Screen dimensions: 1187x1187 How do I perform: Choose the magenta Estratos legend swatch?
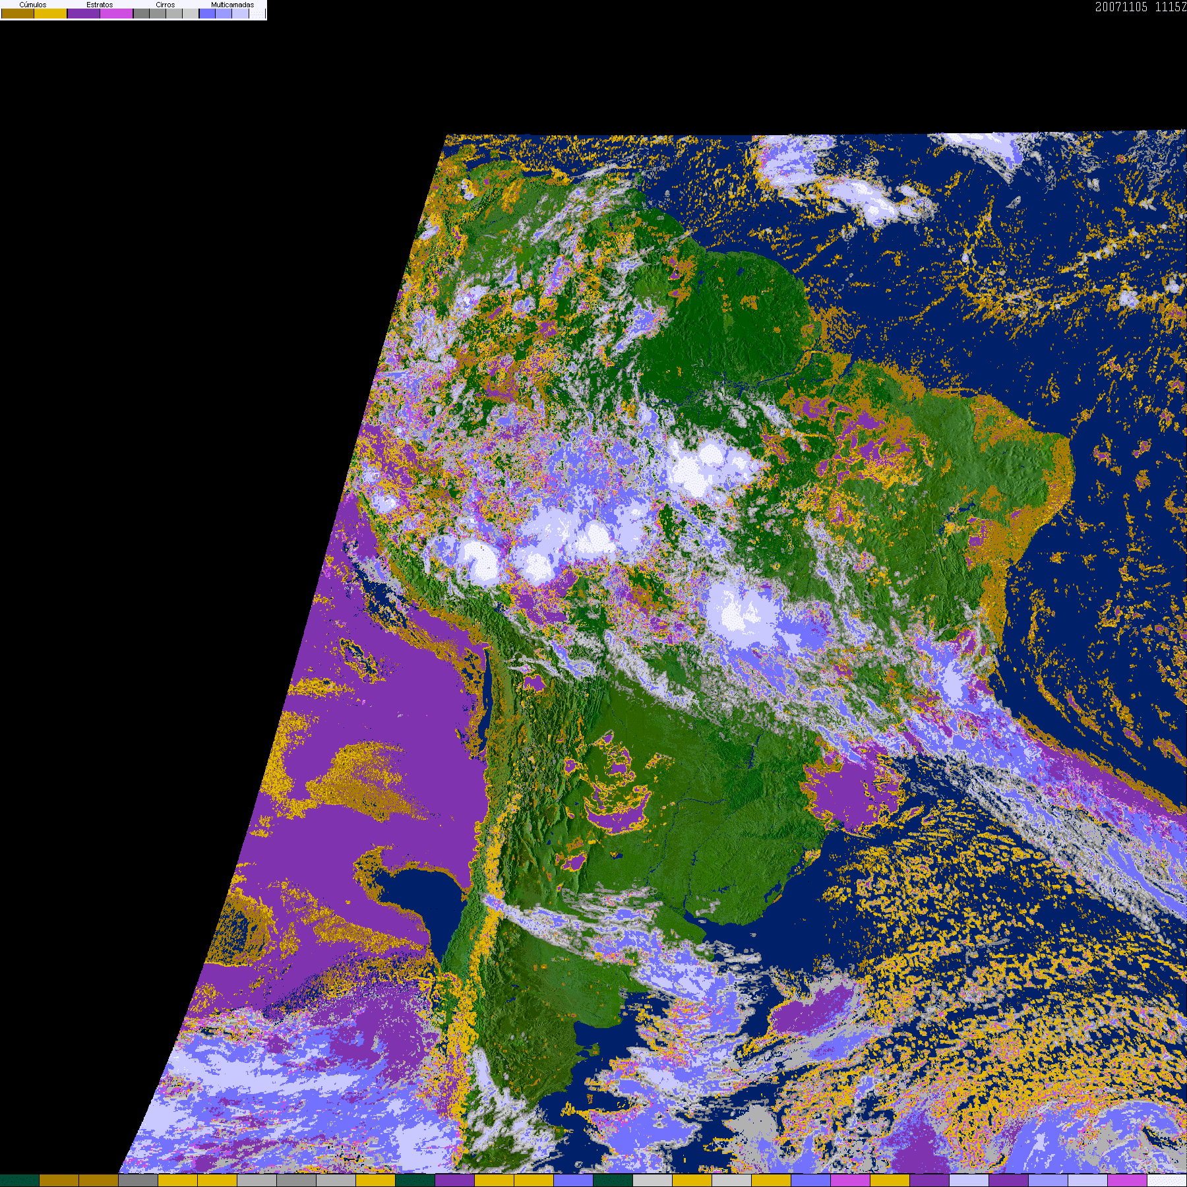(117, 13)
